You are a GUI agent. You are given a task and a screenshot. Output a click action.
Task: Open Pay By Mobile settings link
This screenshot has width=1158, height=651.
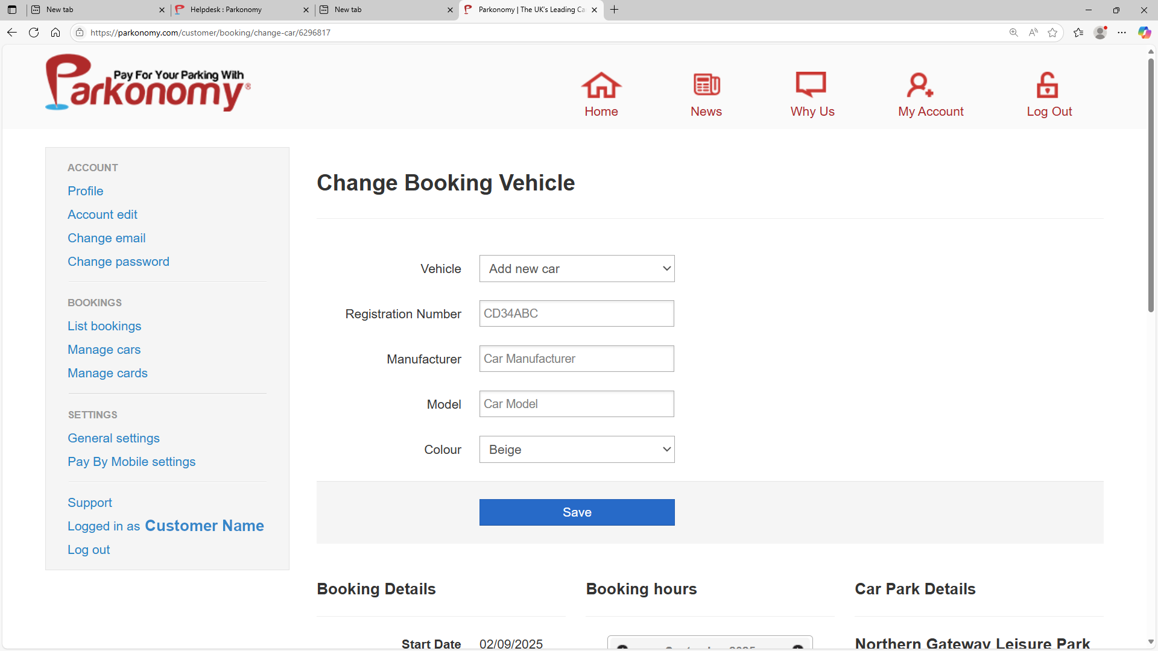pos(131,462)
